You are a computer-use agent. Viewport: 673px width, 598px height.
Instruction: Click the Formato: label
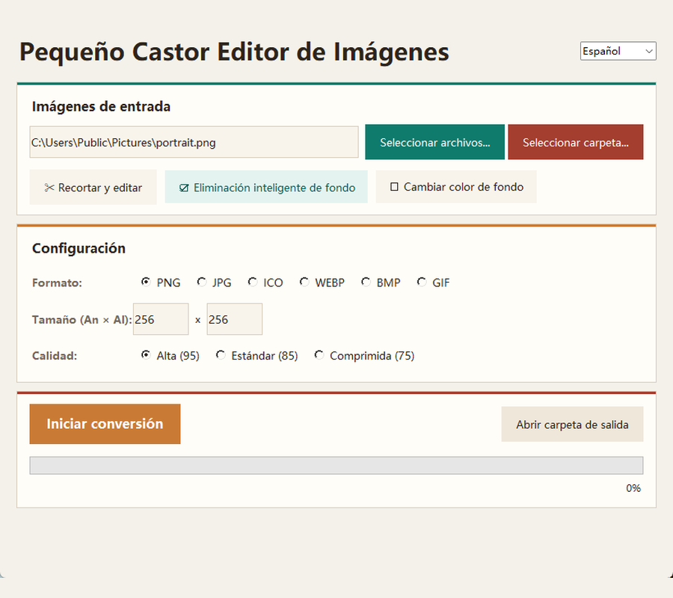(x=57, y=283)
